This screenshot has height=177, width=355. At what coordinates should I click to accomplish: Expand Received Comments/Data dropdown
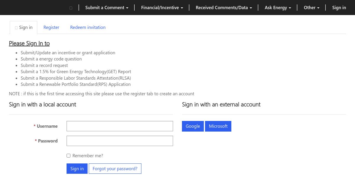click(x=224, y=8)
